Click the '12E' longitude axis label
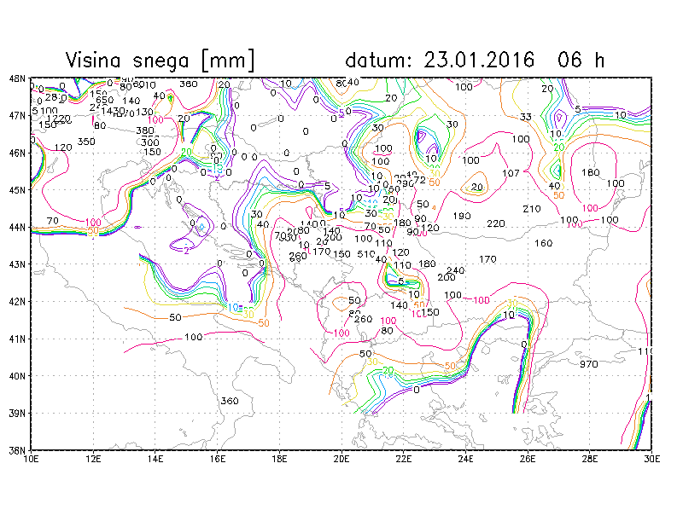This screenshot has width=683, height=527. click(x=93, y=459)
